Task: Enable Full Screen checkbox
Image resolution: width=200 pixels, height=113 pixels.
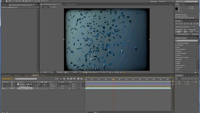Action: tap(191, 34)
